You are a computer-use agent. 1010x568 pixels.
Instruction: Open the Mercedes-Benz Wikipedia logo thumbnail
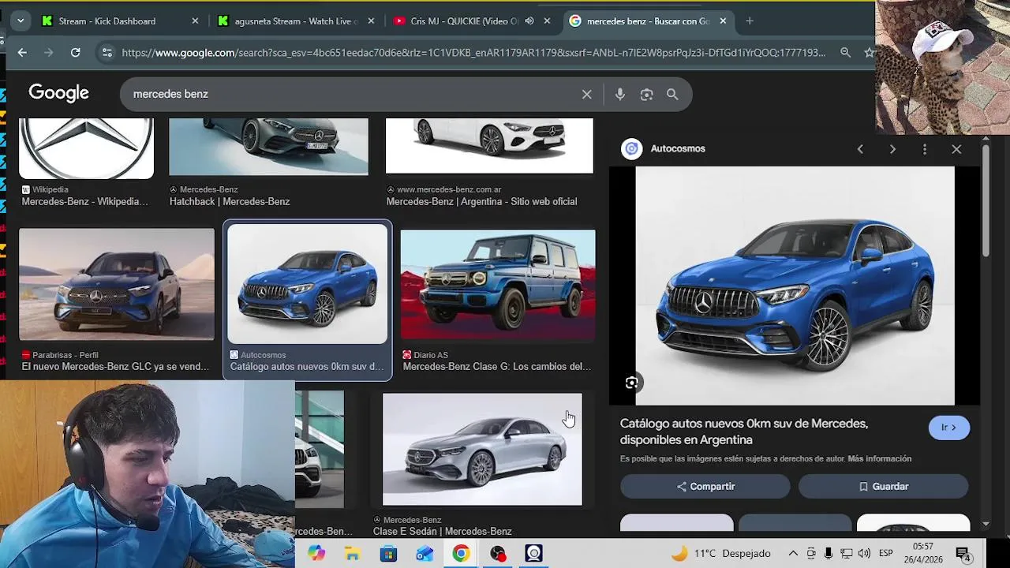86,148
